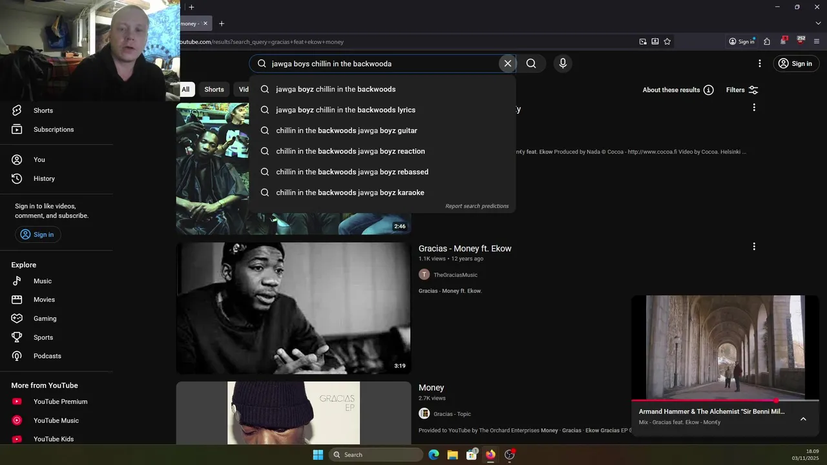The width and height of the screenshot is (827, 465).
Task: Open OBS Studio from the taskbar
Action: pyautogui.click(x=510, y=455)
